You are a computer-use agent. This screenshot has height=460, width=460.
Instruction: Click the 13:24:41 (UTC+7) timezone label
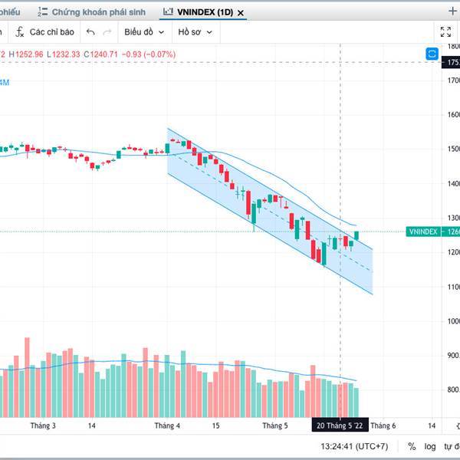[x=354, y=446]
